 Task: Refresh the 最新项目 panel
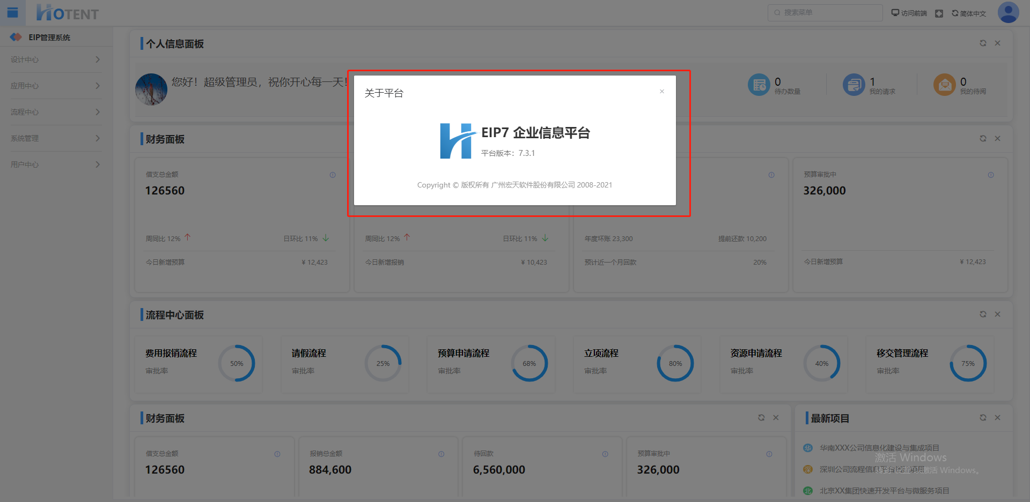coord(983,418)
